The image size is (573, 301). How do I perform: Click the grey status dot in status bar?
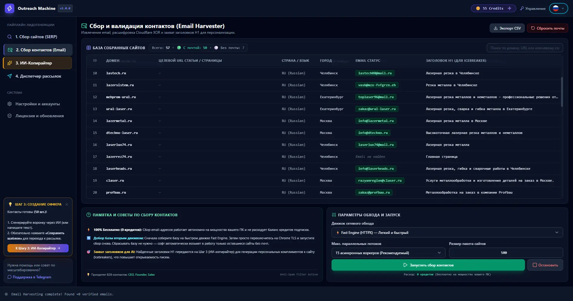(6, 294)
